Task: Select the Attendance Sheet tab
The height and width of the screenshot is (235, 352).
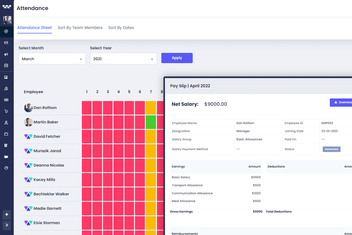Action: point(35,28)
